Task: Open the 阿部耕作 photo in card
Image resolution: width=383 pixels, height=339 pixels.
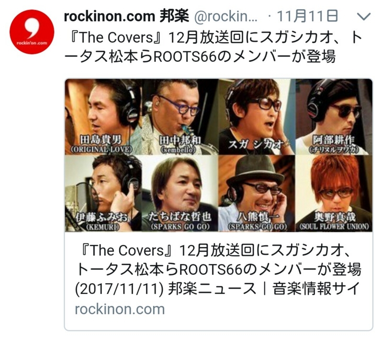Action: (x=334, y=117)
